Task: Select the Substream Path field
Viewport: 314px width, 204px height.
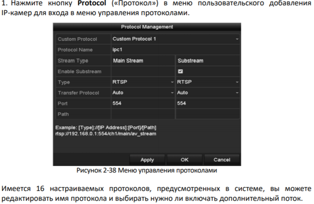Action: coord(207,114)
